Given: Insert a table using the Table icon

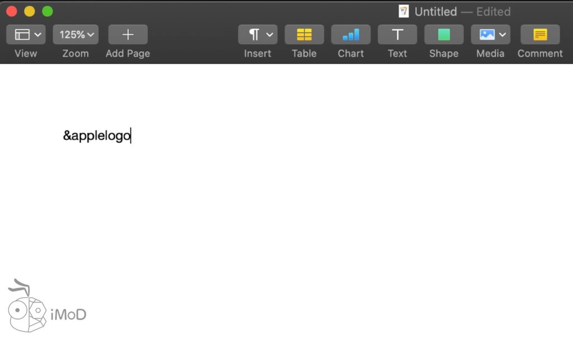Looking at the screenshot, I should [x=304, y=35].
